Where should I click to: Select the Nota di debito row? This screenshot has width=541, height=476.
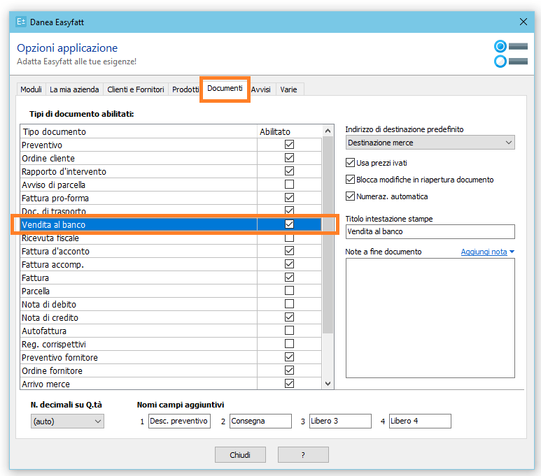pyautogui.click(x=171, y=304)
